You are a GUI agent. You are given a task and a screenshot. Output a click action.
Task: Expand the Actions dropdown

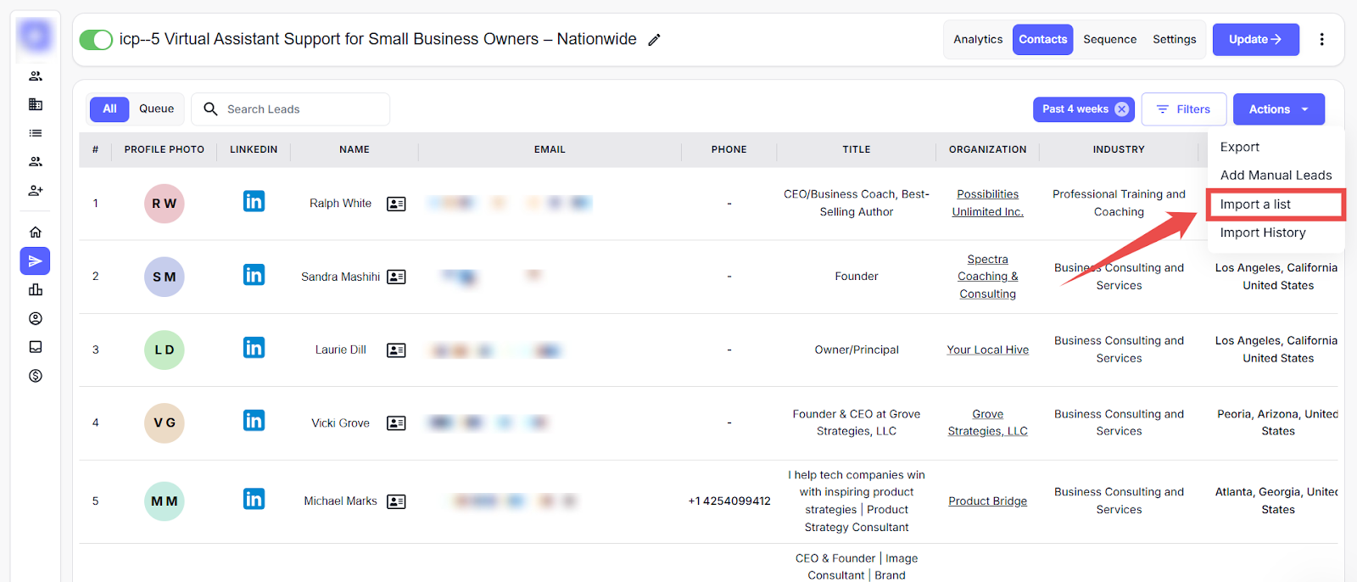(1278, 109)
